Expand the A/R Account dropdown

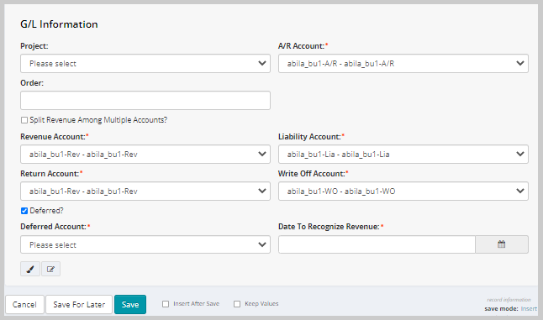(403, 63)
